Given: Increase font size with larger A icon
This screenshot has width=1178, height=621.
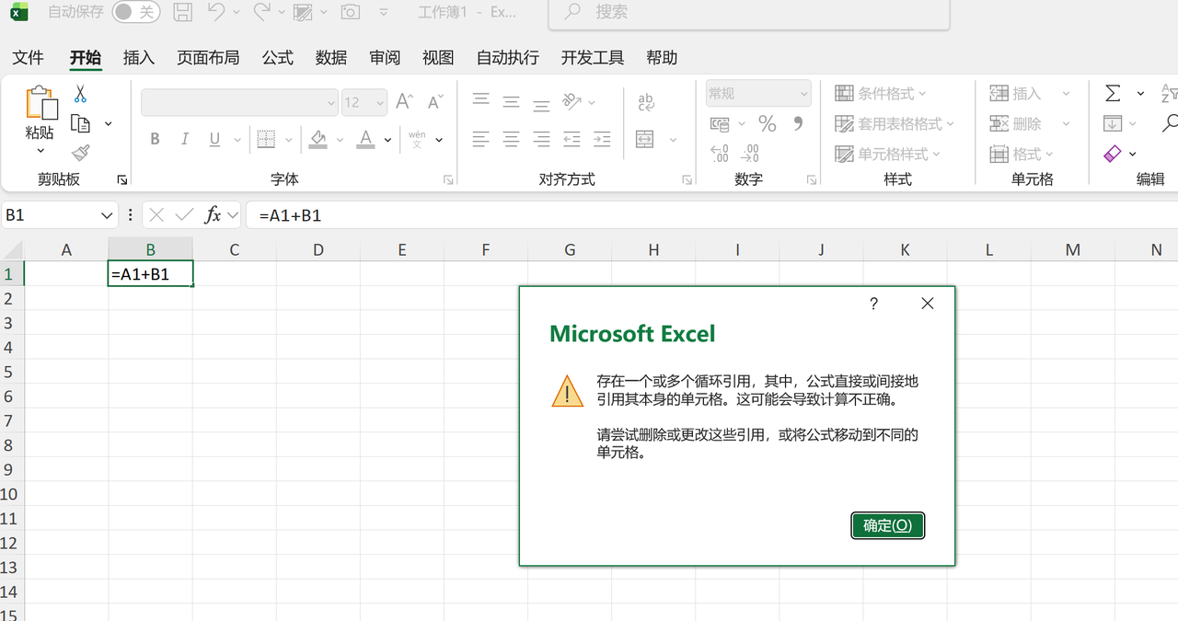Looking at the screenshot, I should pos(405,101).
